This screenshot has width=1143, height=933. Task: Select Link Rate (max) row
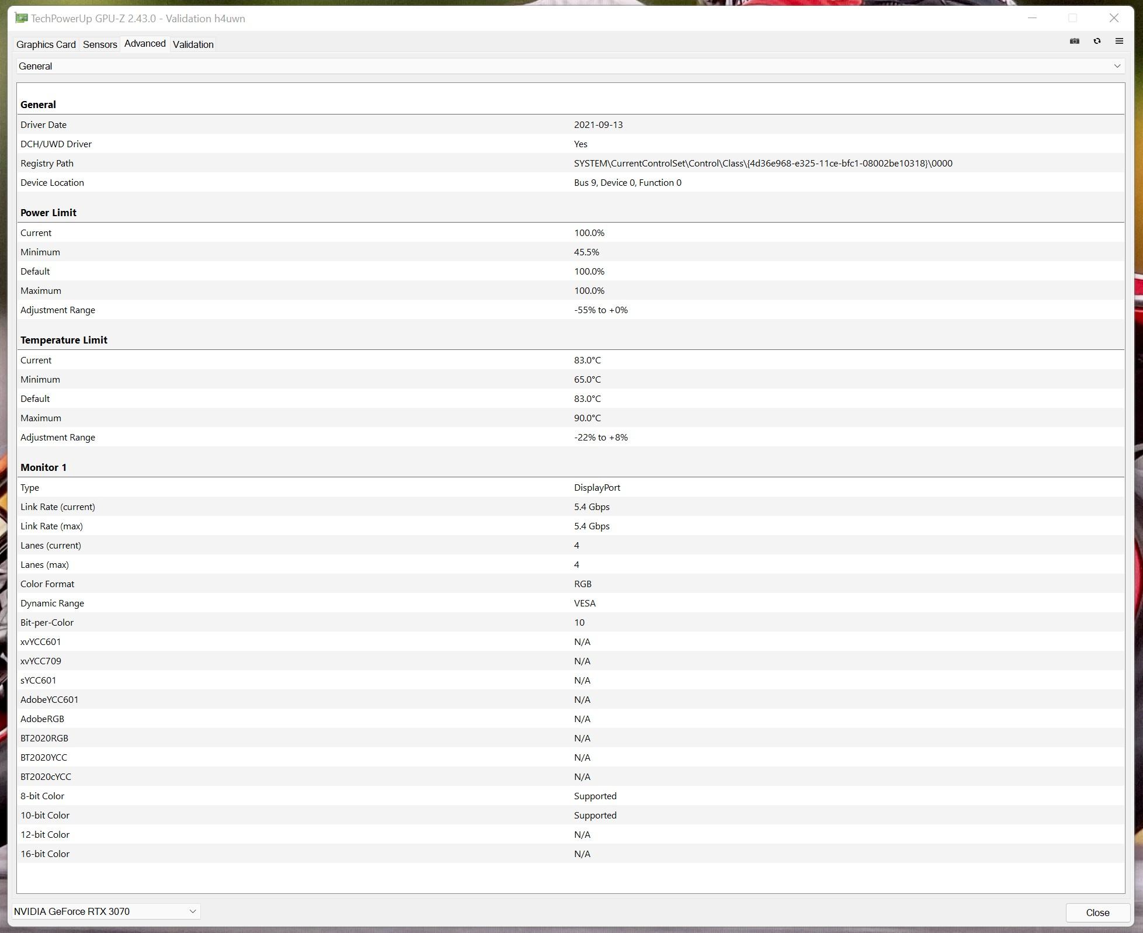point(571,526)
